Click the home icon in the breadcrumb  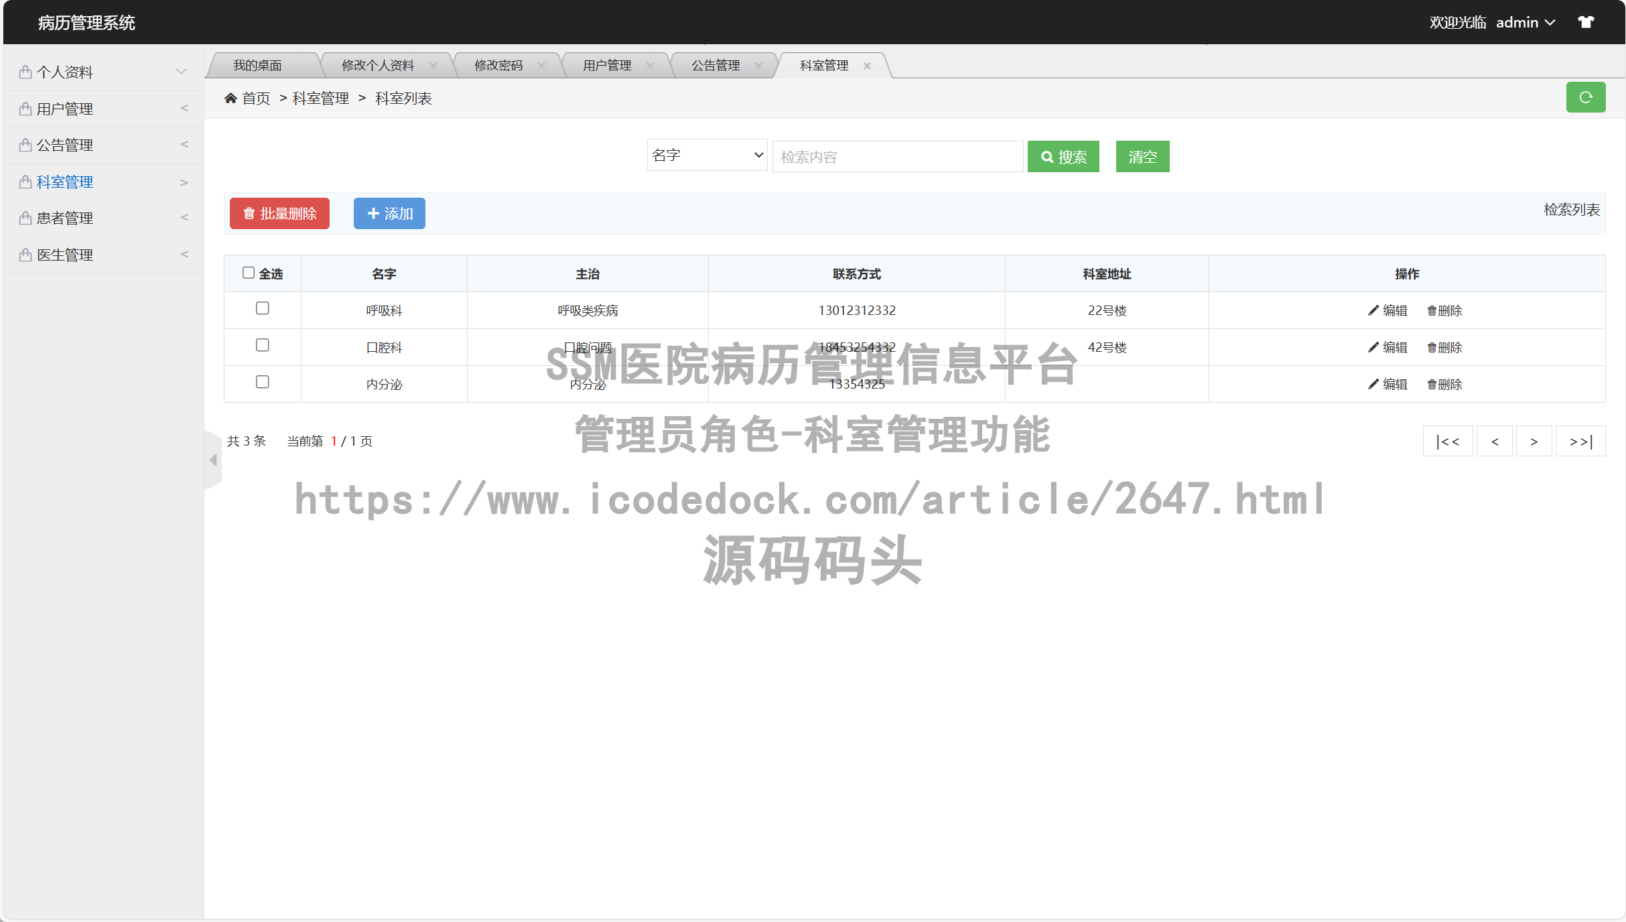tap(231, 98)
